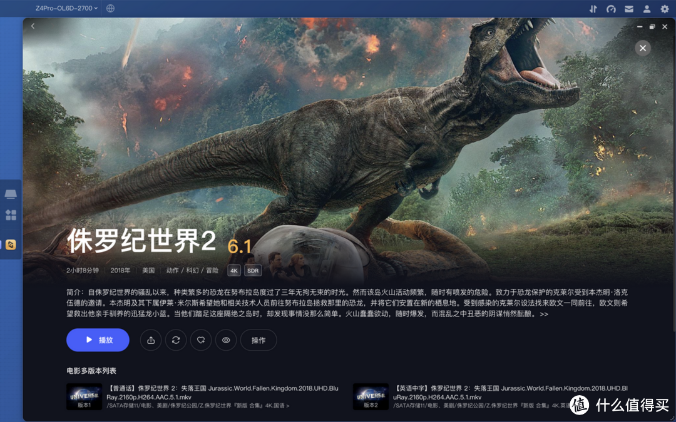This screenshot has height=422, width=676.
Task: Open the 【英语中字】侏罗纪世界 2 version file name
Action: pos(510,392)
